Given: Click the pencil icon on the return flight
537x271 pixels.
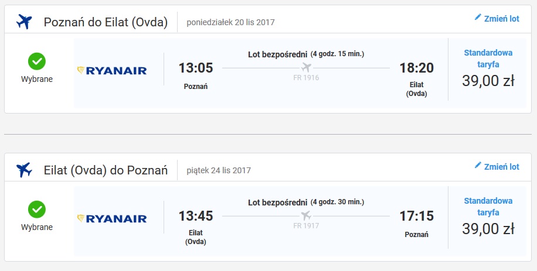Looking at the screenshot, I should 478,166.
